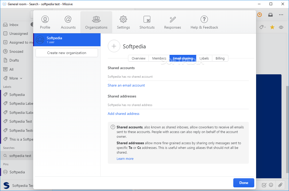Switch to the Billing tab
This screenshot has width=289, height=191.
[x=220, y=58]
